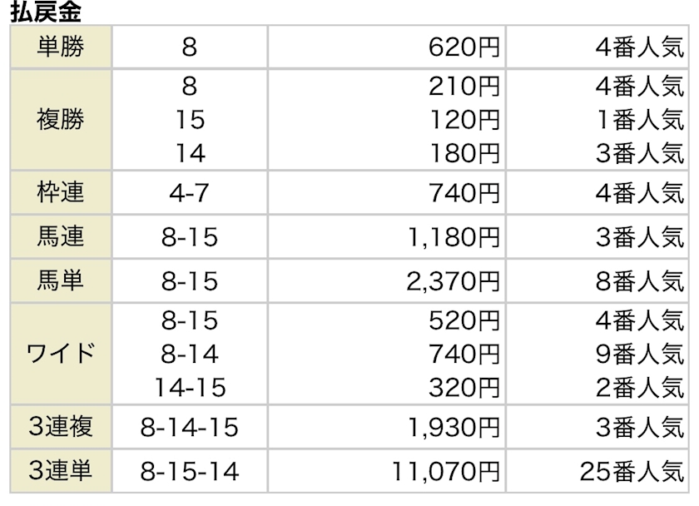Click the 馬単 row label
699x506 pixels.
tap(61, 280)
